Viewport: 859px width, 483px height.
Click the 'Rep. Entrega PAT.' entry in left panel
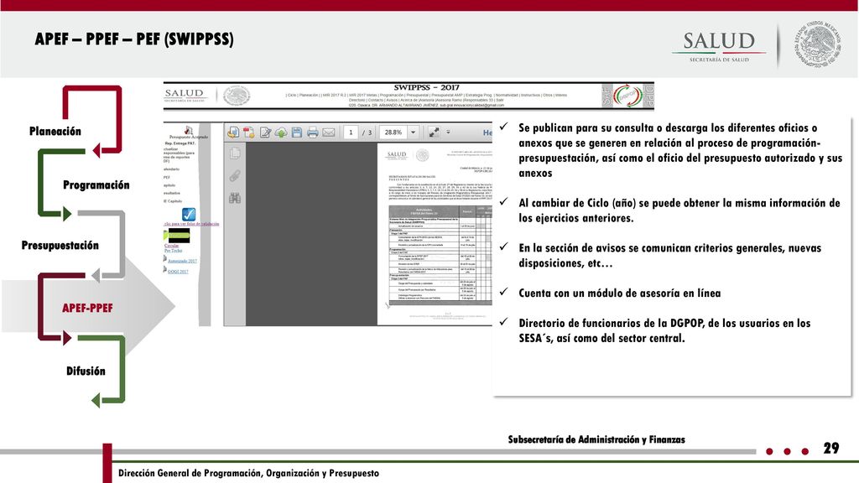[180, 143]
